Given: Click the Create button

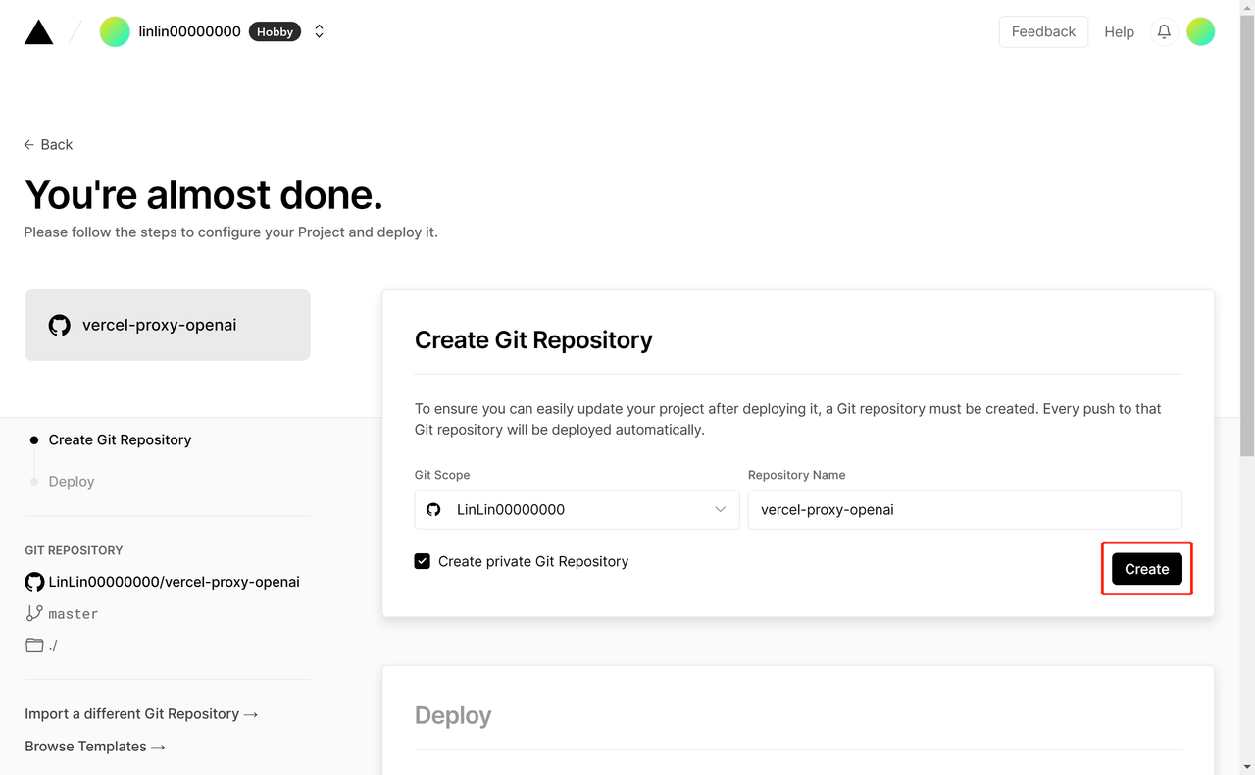Looking at the screenshot, I should 1146,569.
